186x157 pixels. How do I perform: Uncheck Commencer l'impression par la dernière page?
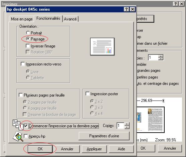(26, 126)
